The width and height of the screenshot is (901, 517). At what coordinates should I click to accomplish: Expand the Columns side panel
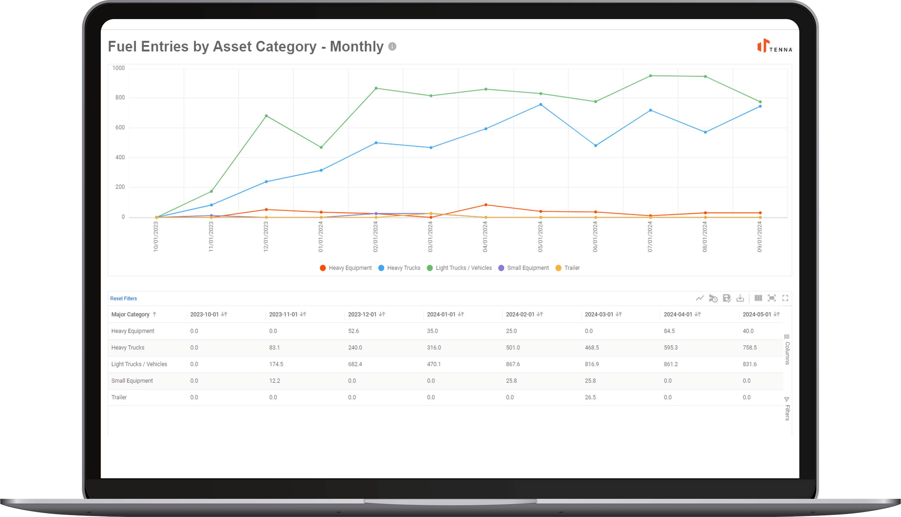click(787, 349)
